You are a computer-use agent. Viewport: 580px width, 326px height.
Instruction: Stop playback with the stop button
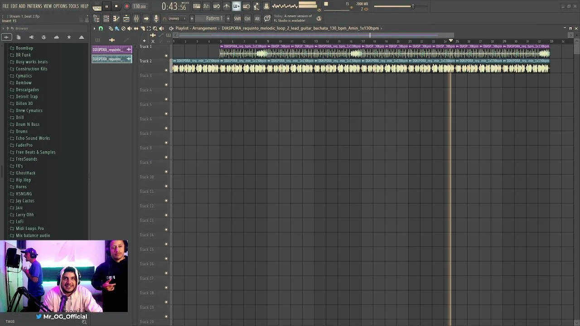pyautogui.click(x=116, y=6)
